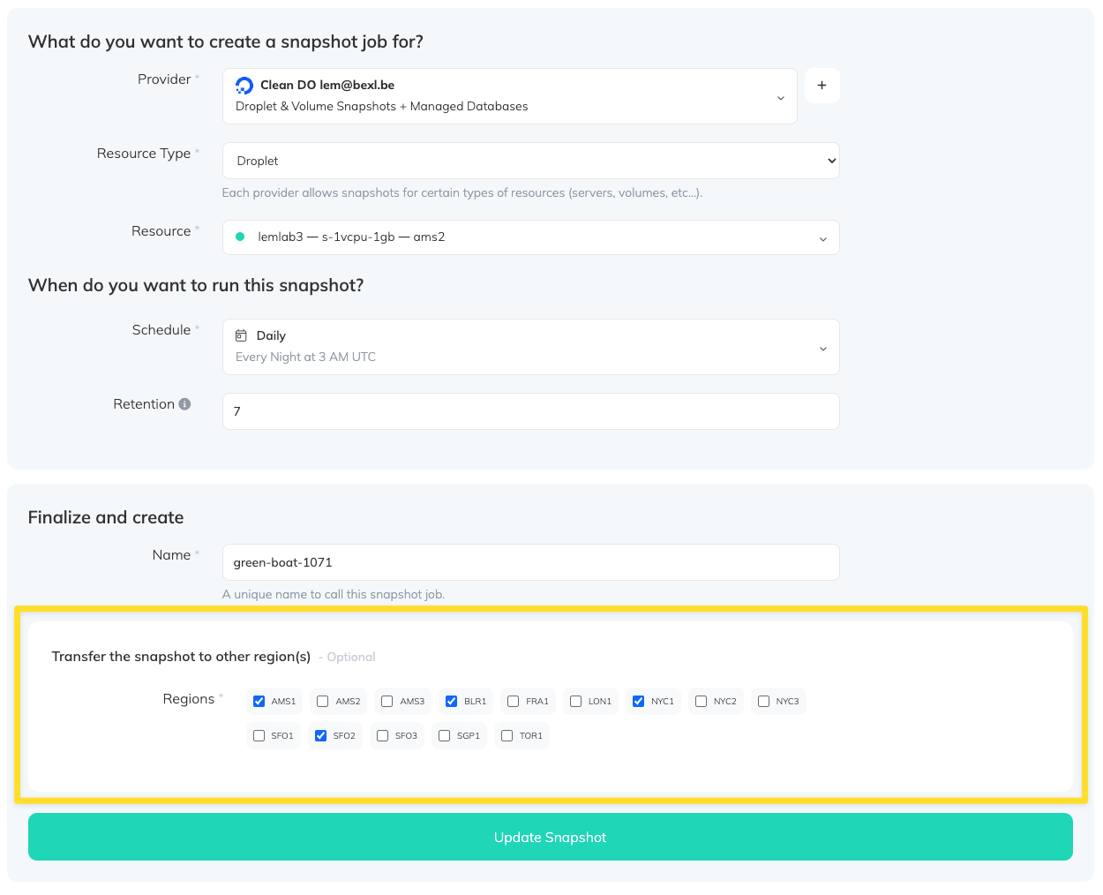Image resolution: width=1103 pixels, height=895 pixels.
Task: Enable the TOR1 region checkbox
Action: pyautogui.click(x=506, y=735)
